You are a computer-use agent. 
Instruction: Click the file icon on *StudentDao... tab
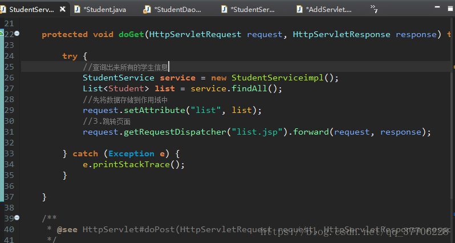point(147,10)
